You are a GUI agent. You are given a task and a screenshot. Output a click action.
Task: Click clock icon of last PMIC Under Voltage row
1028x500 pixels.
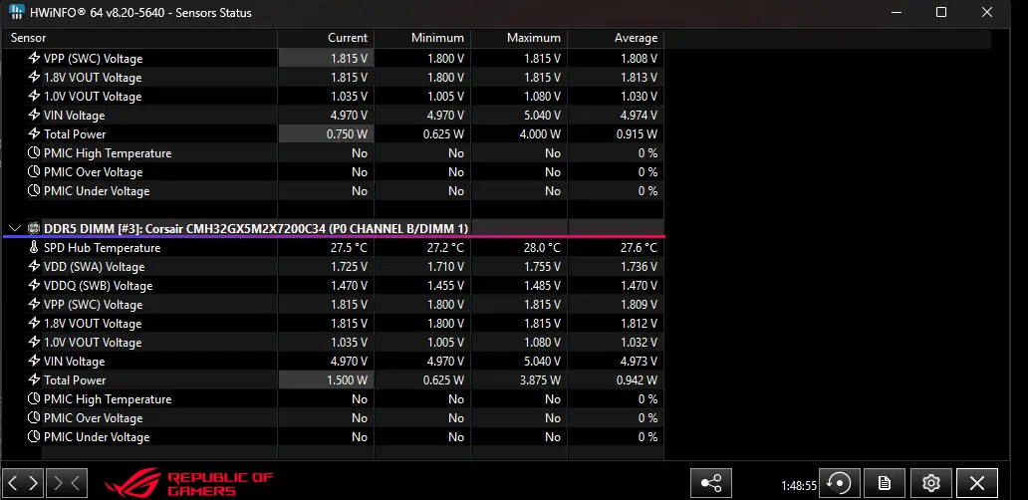tap(34, 437)
